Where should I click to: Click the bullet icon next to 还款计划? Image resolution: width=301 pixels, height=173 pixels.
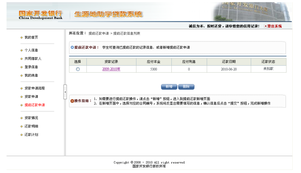point(21,135)
